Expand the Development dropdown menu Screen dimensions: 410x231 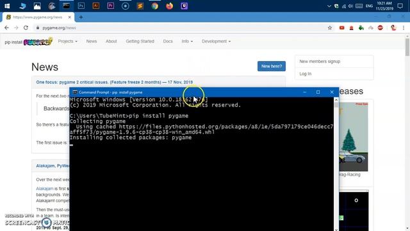[216, 41]
